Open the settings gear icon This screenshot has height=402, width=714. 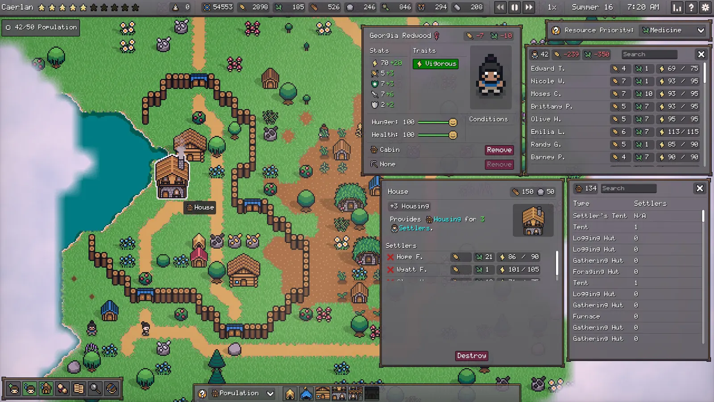[706, 7]
